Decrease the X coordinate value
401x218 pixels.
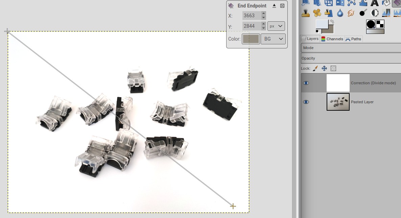click(264, 18)
